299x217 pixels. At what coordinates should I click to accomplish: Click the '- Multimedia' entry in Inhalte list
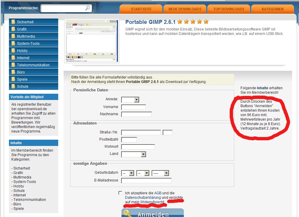click(21, 177)
